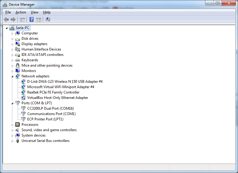Expand the Human Interface Devices category

[12, 50]
